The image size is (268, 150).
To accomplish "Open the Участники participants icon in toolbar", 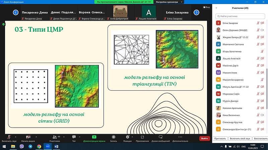I will click(x=55, y=137).
